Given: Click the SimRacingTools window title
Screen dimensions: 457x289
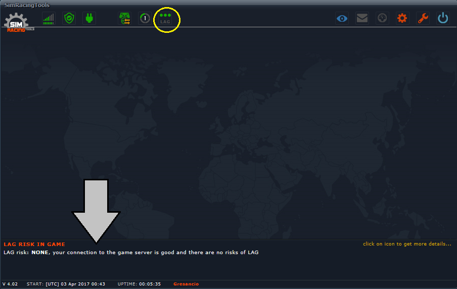Looking at the screenshot, I should click(x=27, y=5).
